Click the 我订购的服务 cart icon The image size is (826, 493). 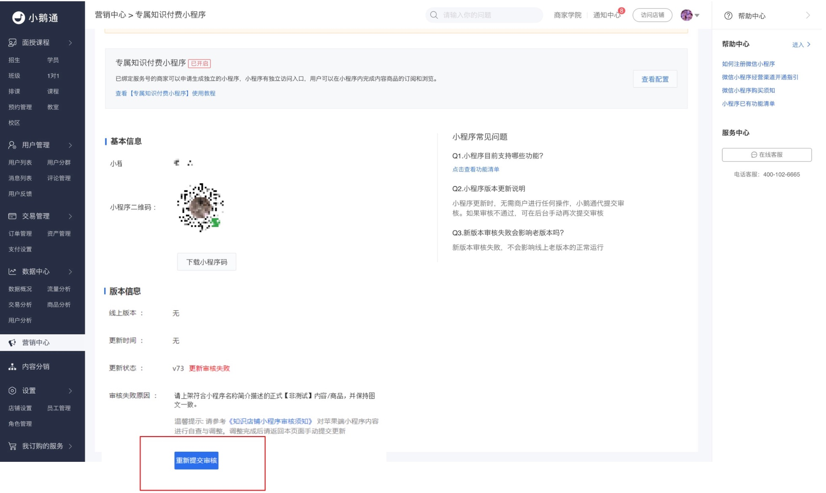(x=12, y=446)
